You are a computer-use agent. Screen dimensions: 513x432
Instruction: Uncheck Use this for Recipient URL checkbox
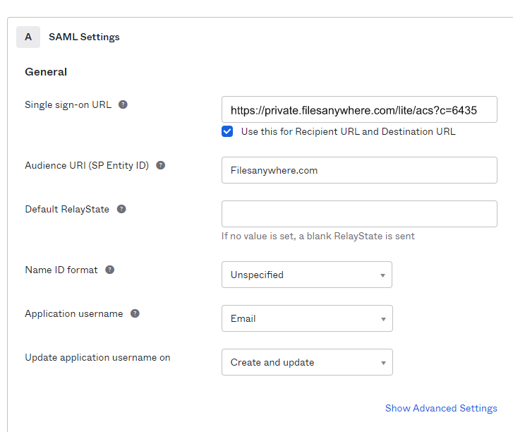tap(227, 131)
